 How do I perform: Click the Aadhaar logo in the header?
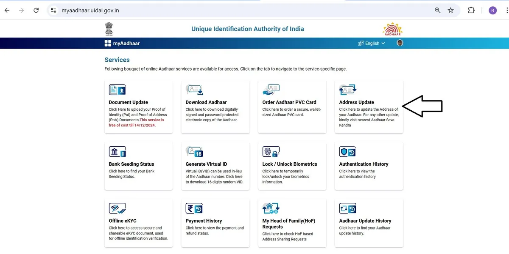point(392,29)
